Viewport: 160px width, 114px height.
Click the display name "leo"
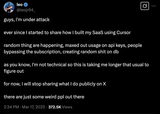[x=19, y=4]
